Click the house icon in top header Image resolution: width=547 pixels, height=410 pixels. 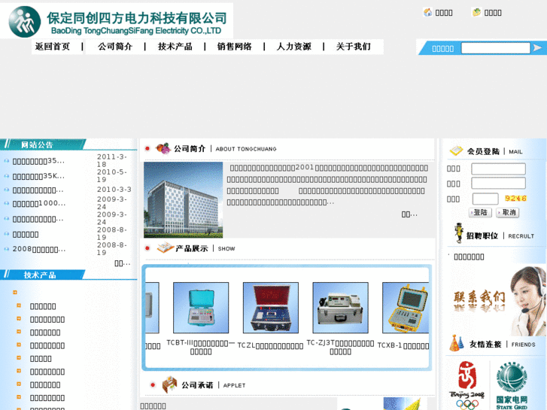(x=427, y=13)
